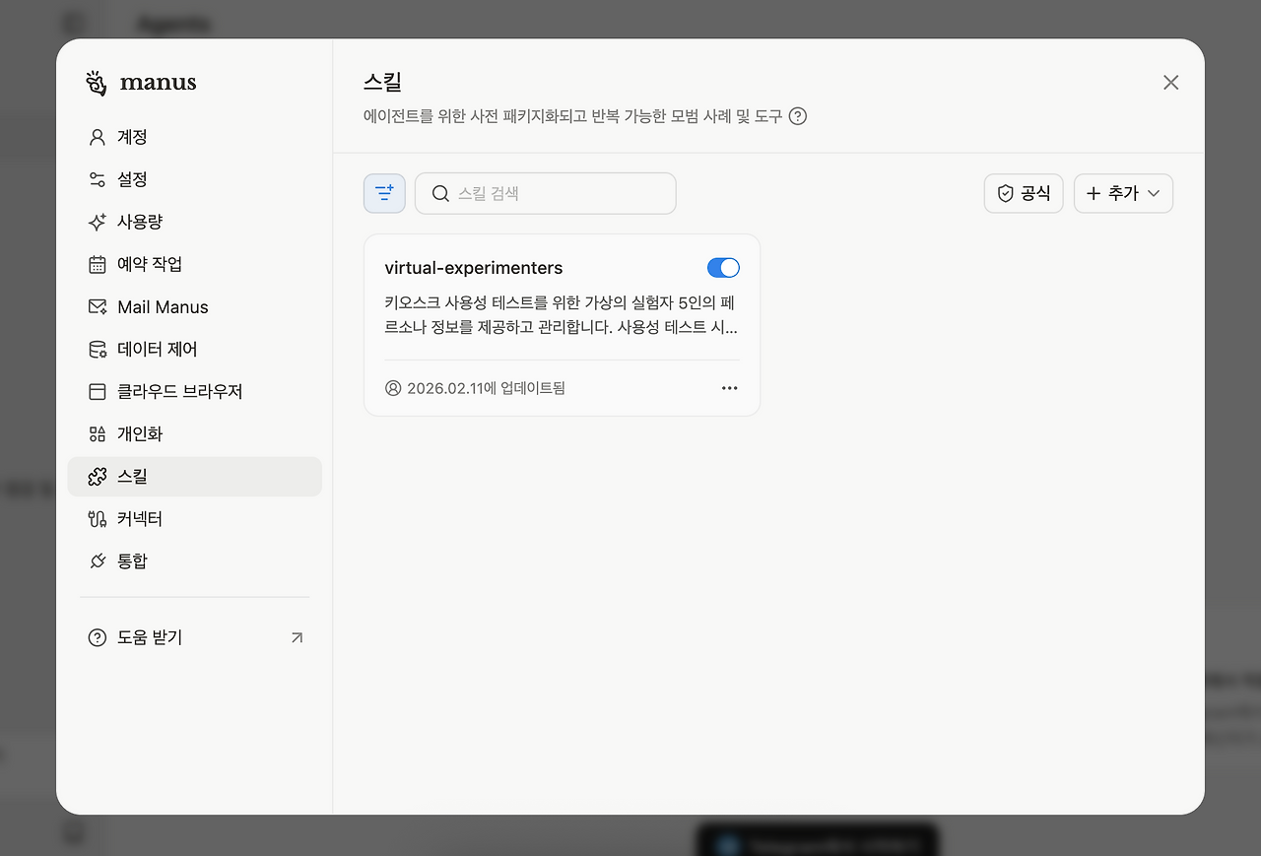This screenshot has height=856, width=1261.
Task: Go to 사용량 usage page
Action: 194,222
